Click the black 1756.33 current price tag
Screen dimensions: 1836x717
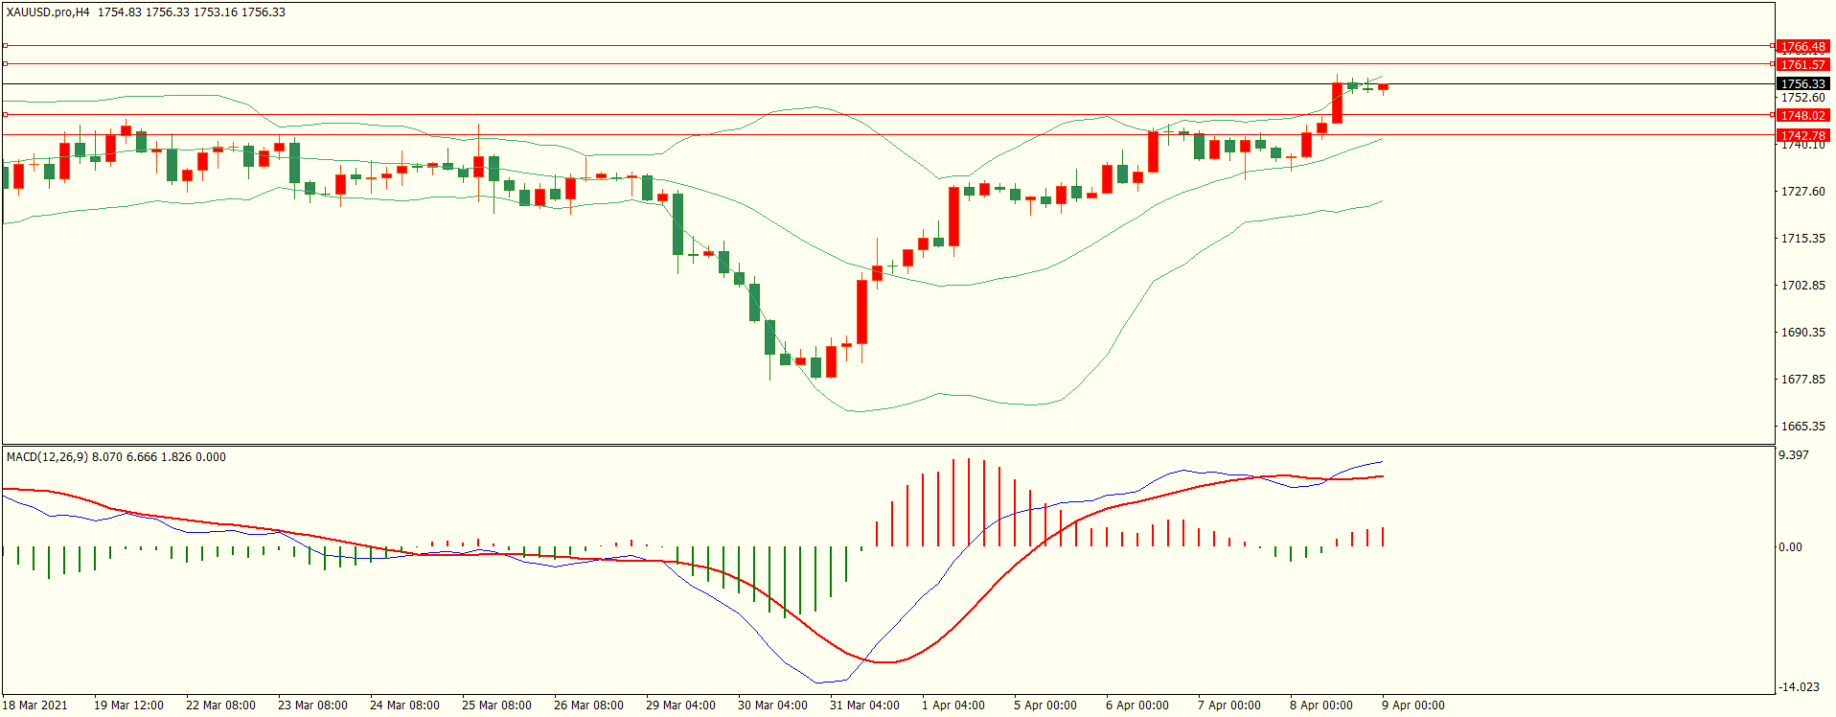[x=1802, y=84]
